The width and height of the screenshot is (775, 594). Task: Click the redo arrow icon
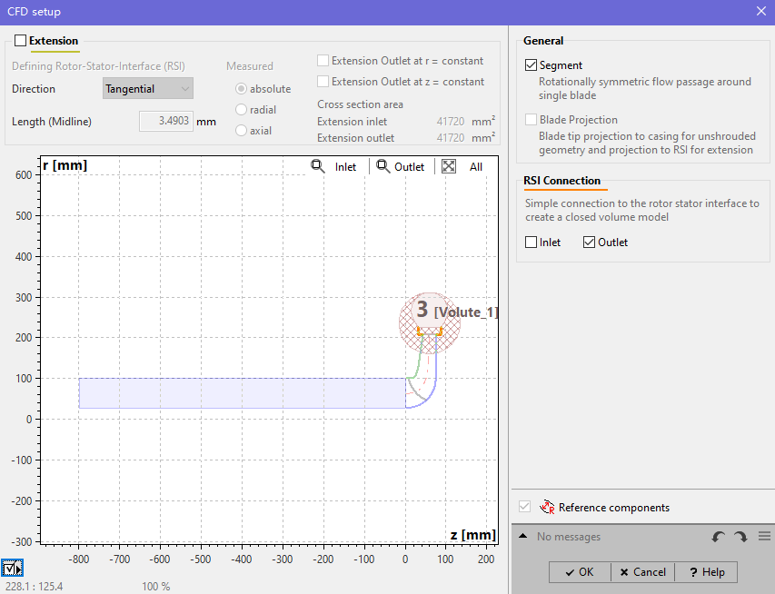740,537
